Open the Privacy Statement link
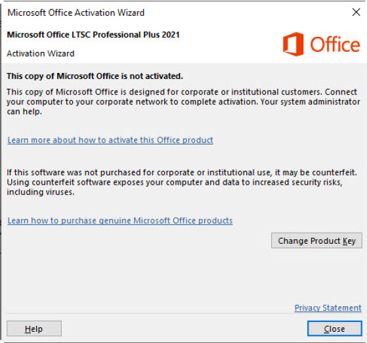Viewport: 367px width, 343px height. [328, 308]
